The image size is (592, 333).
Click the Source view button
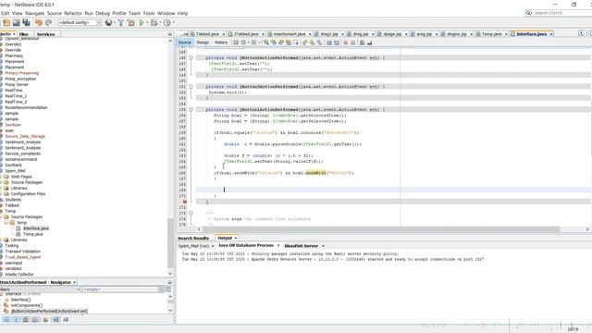(x=185, y=43)
